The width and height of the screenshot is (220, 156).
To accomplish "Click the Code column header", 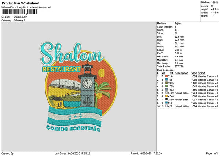I will (x=194, y=73).
